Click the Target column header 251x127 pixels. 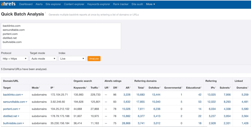(x=7, y=88)
